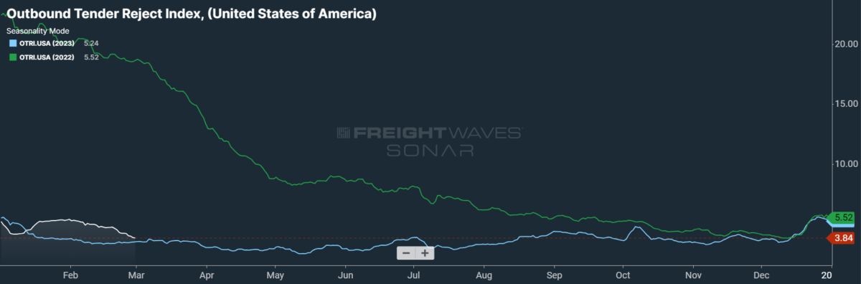861x284 pixels.
Task: Click the 5.24 legend value for 2023
Action: point(93,43)
